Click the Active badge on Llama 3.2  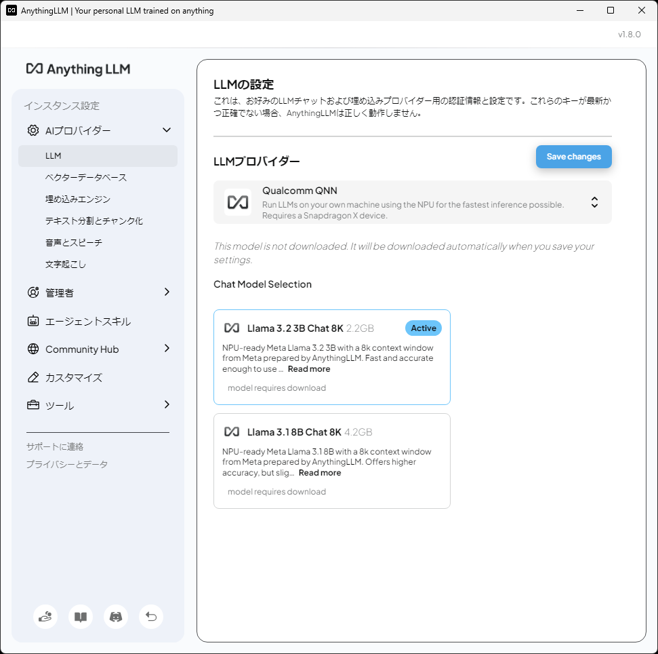(423, 328)
